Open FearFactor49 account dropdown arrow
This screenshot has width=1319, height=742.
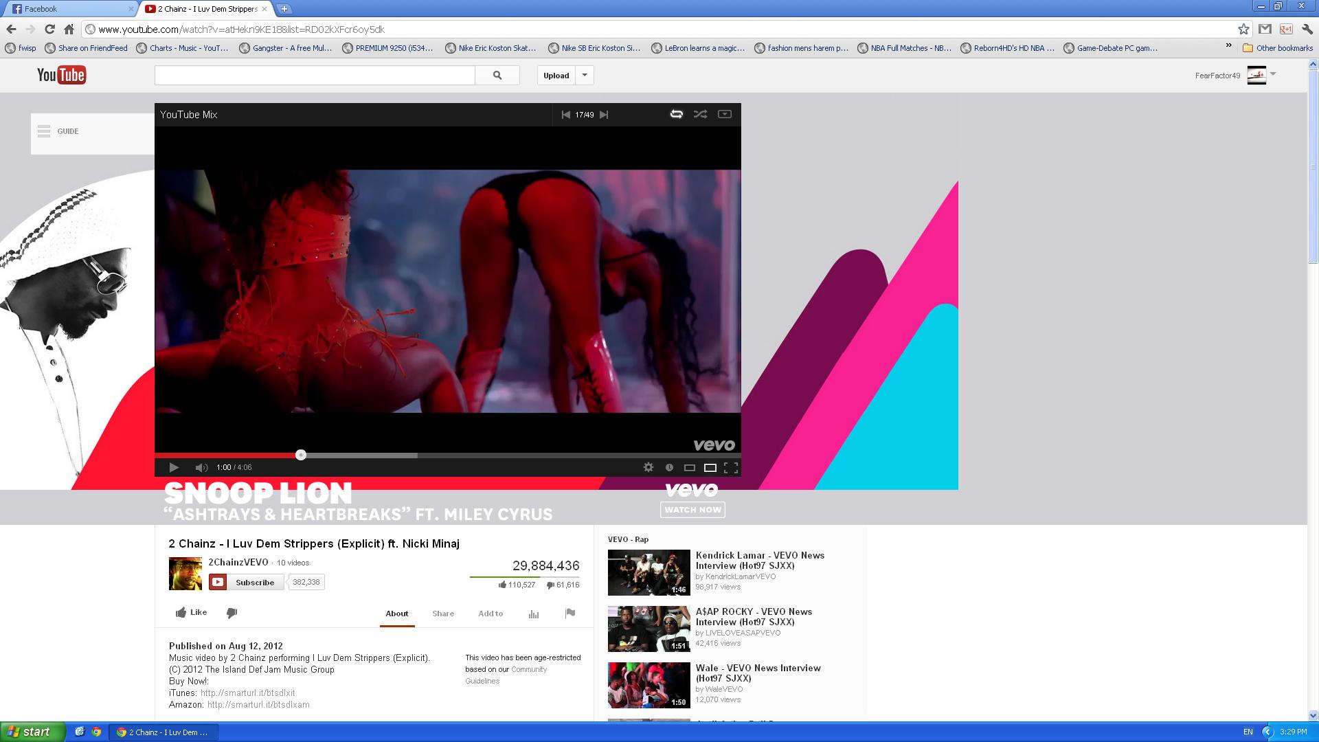[x=1273, y=74]
